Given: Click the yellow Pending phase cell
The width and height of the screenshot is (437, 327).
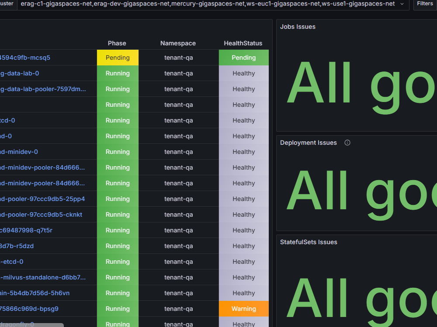Looking at the screenshot, I should click(118, 58).
